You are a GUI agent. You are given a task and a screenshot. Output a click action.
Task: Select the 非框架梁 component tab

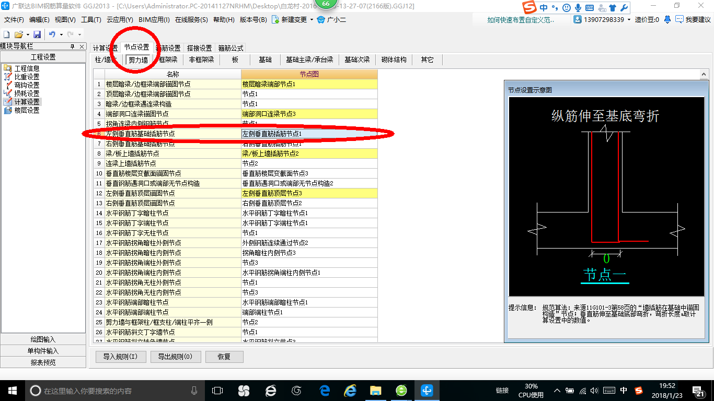pos(201,60)
